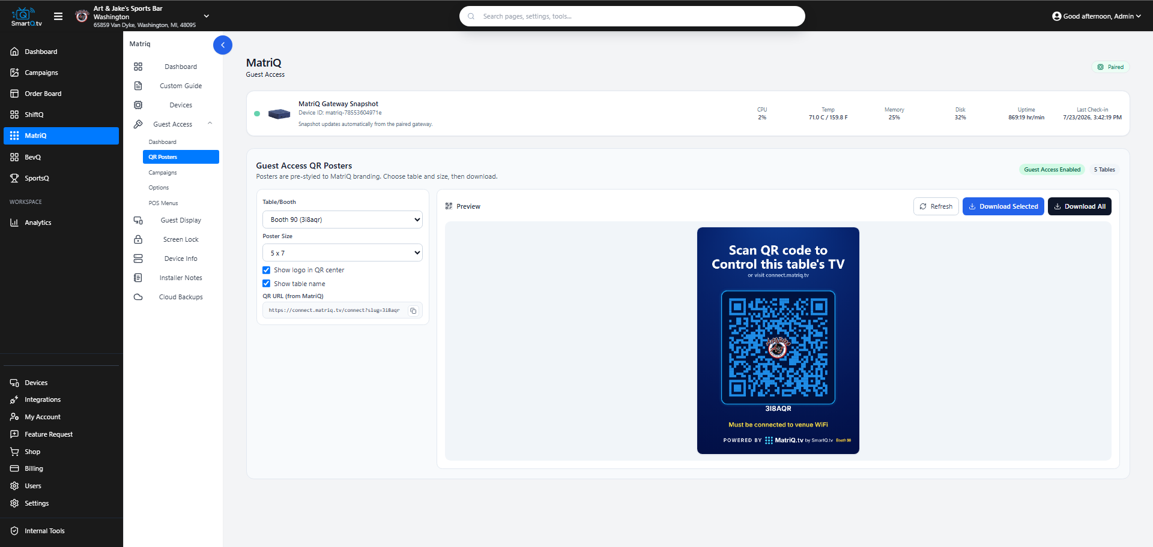
Task: Collapse the Matriq submenu panel
Action: point(223,45)
